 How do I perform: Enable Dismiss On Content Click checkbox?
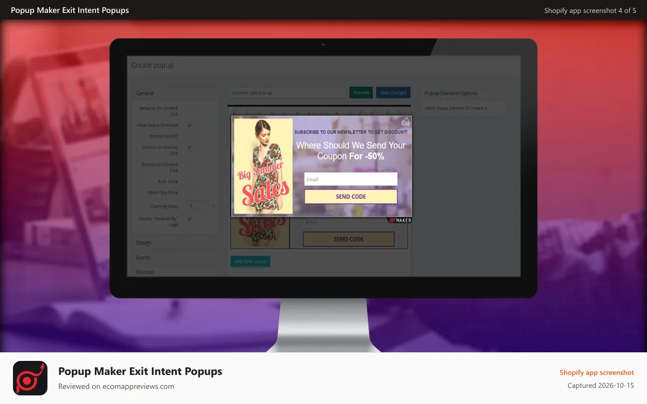[x=190, y=164]
